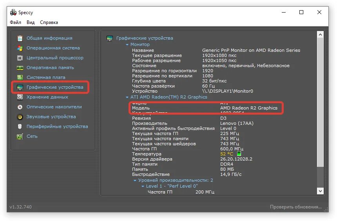Screen dimensions: 337x221
Task: Click the Сеть network card icon
Action: [20, 136]
